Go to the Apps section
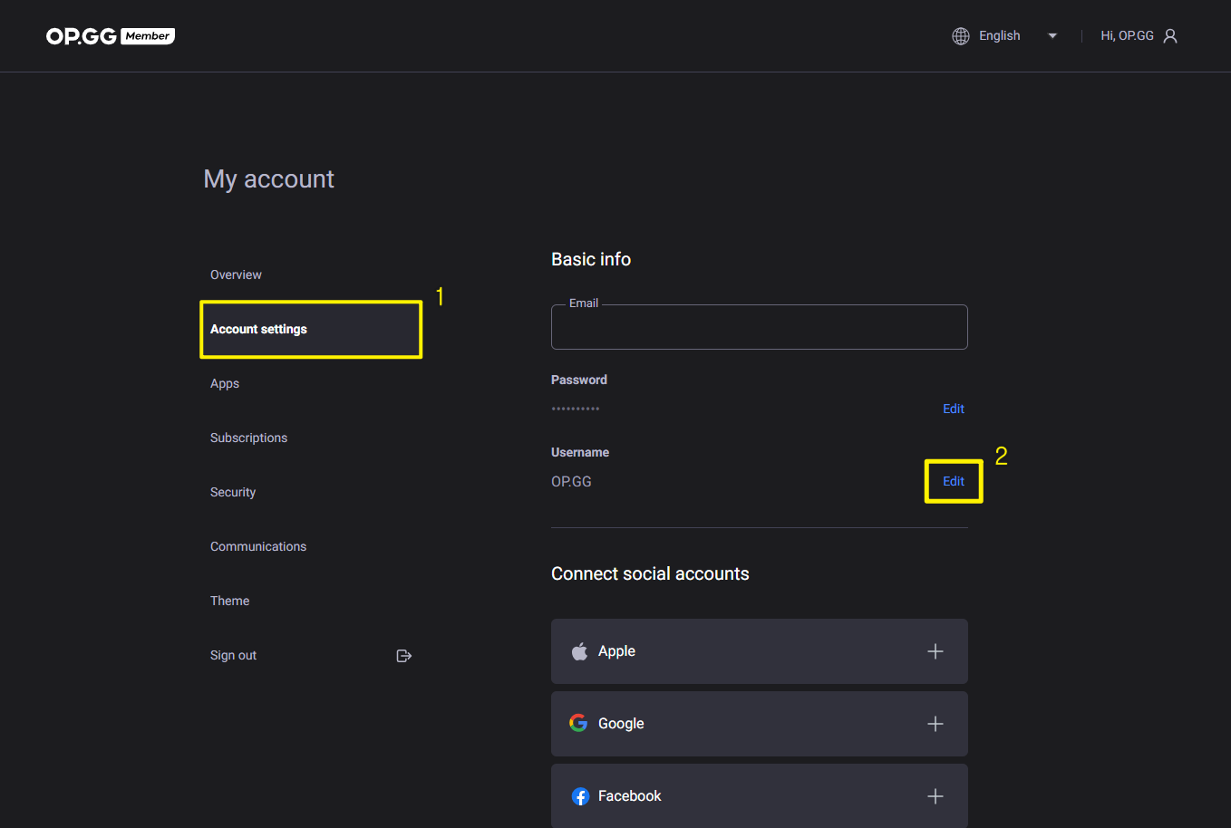The image size is (1231, 828). pyautogui.click(x=225, y=383)
